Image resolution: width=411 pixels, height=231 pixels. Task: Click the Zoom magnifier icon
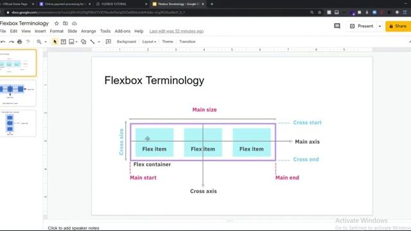(39, 42)
